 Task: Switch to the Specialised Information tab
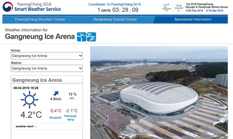pyautogui.click(x=193, y=19)
